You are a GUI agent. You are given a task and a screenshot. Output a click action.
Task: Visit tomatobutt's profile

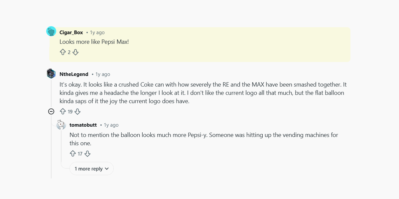tap(83, 125)
